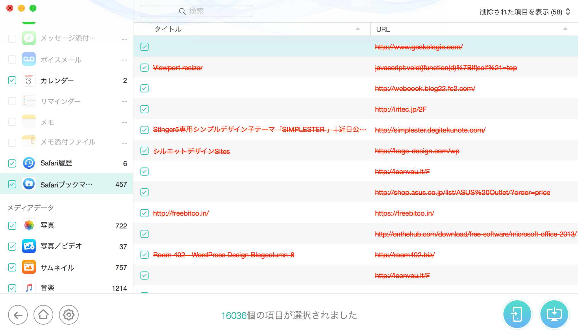578x335 pixels.
Task: Click the Safari bookmarks icon
Action: (29, 184)
